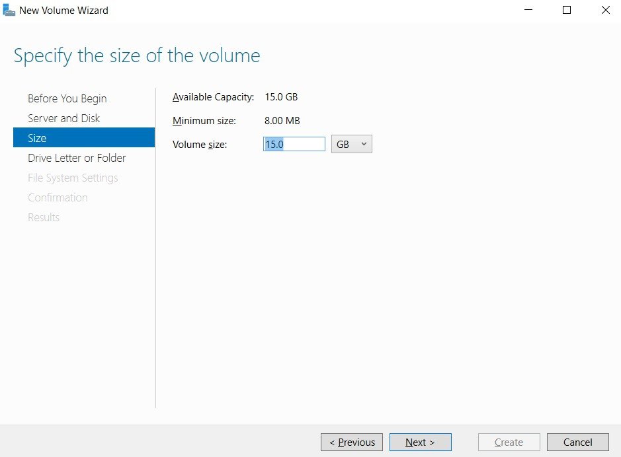621x457 pixels.
Task: Jump to Drive Letter or Folder step
Action: click(77, 158)
